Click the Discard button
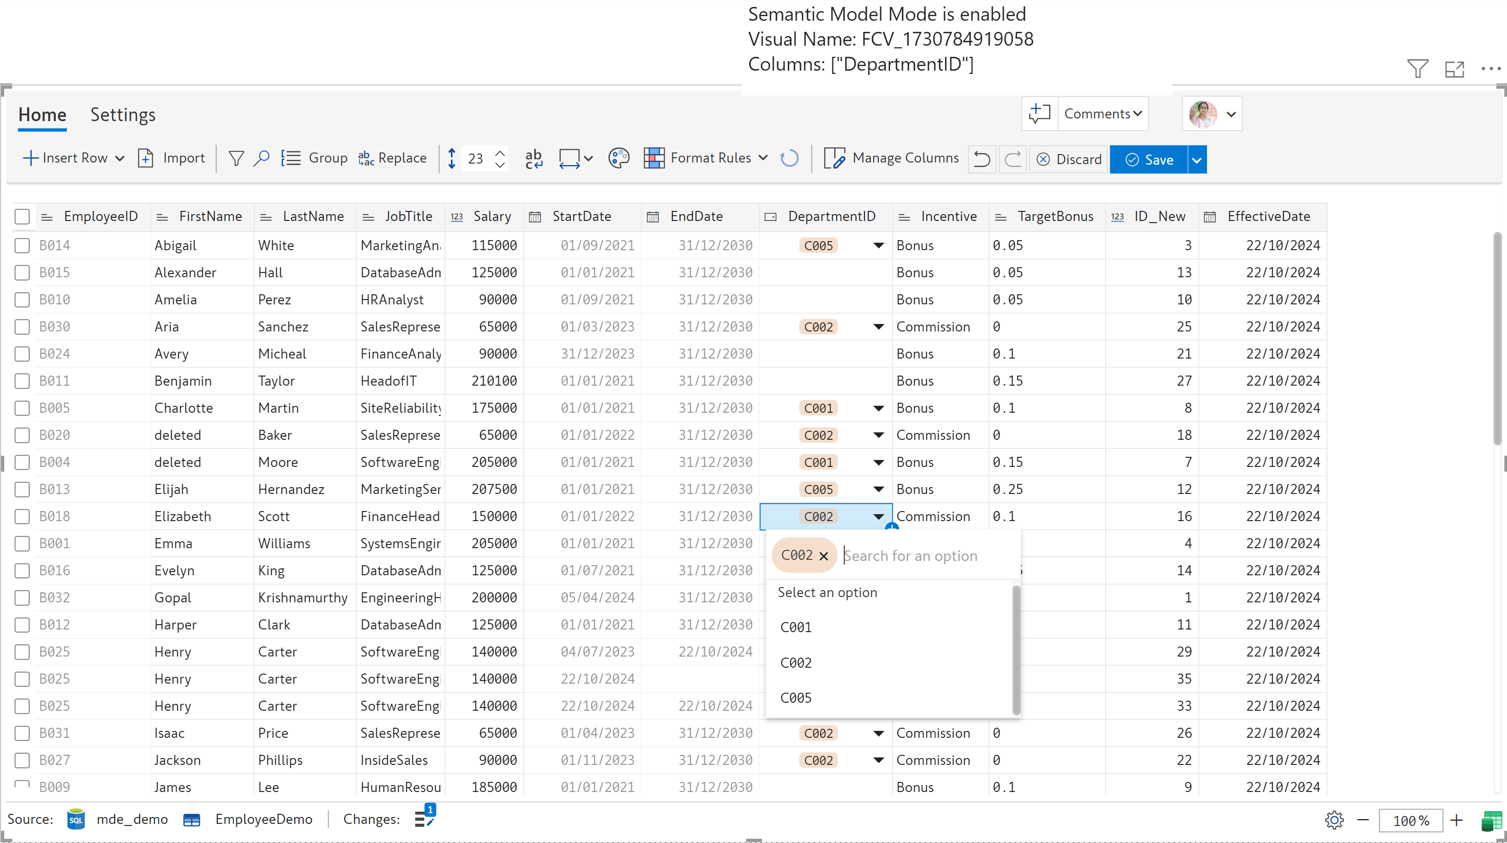 point(1069,159)
